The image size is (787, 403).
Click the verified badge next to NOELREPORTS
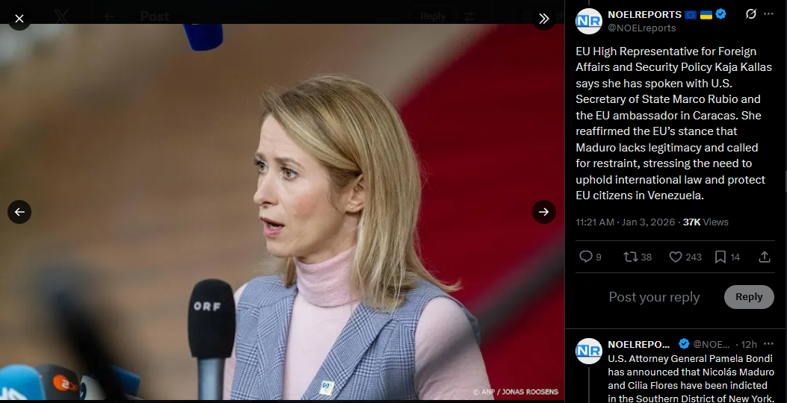coord(720,14)
